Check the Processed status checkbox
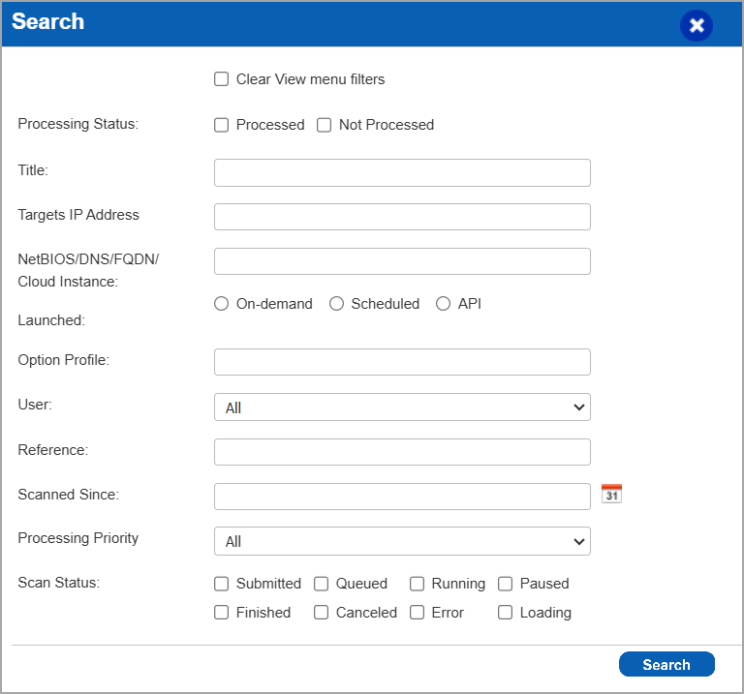744x694 pixels. 222,125
